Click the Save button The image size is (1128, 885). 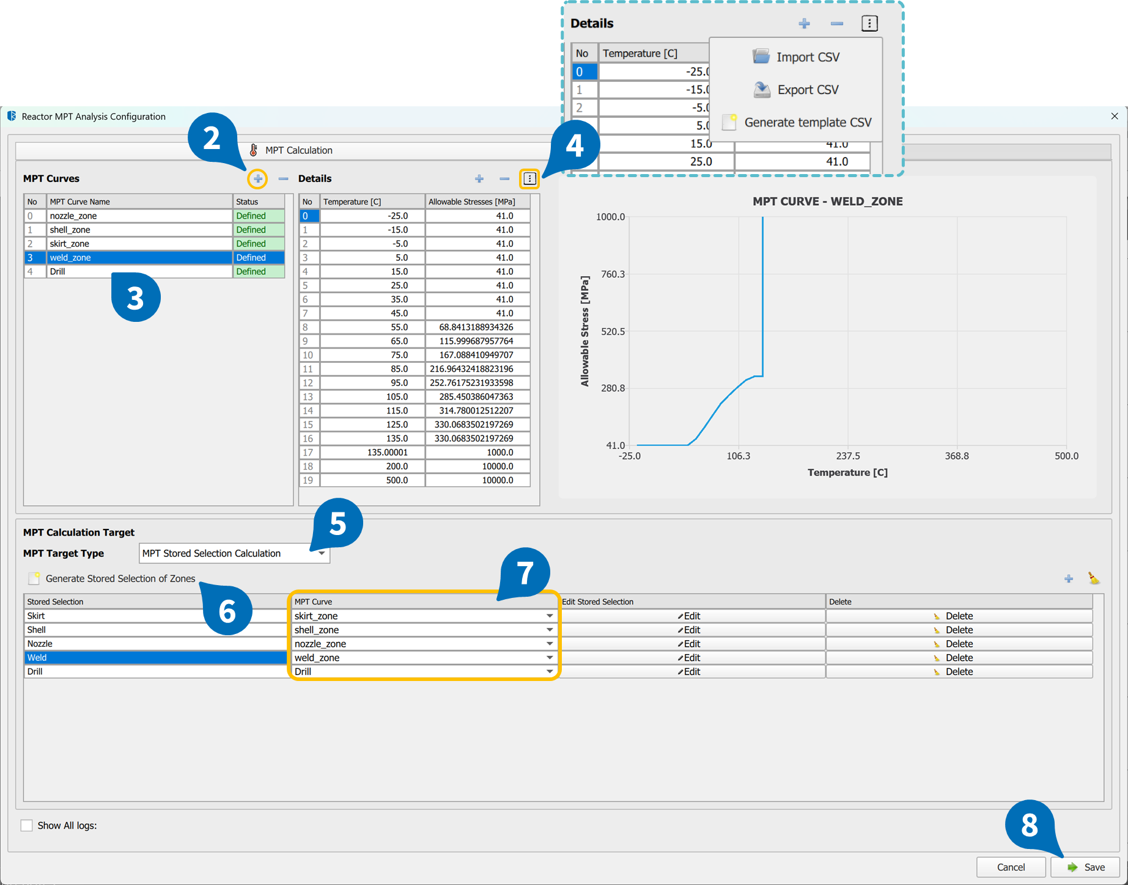pos(1085,867)
